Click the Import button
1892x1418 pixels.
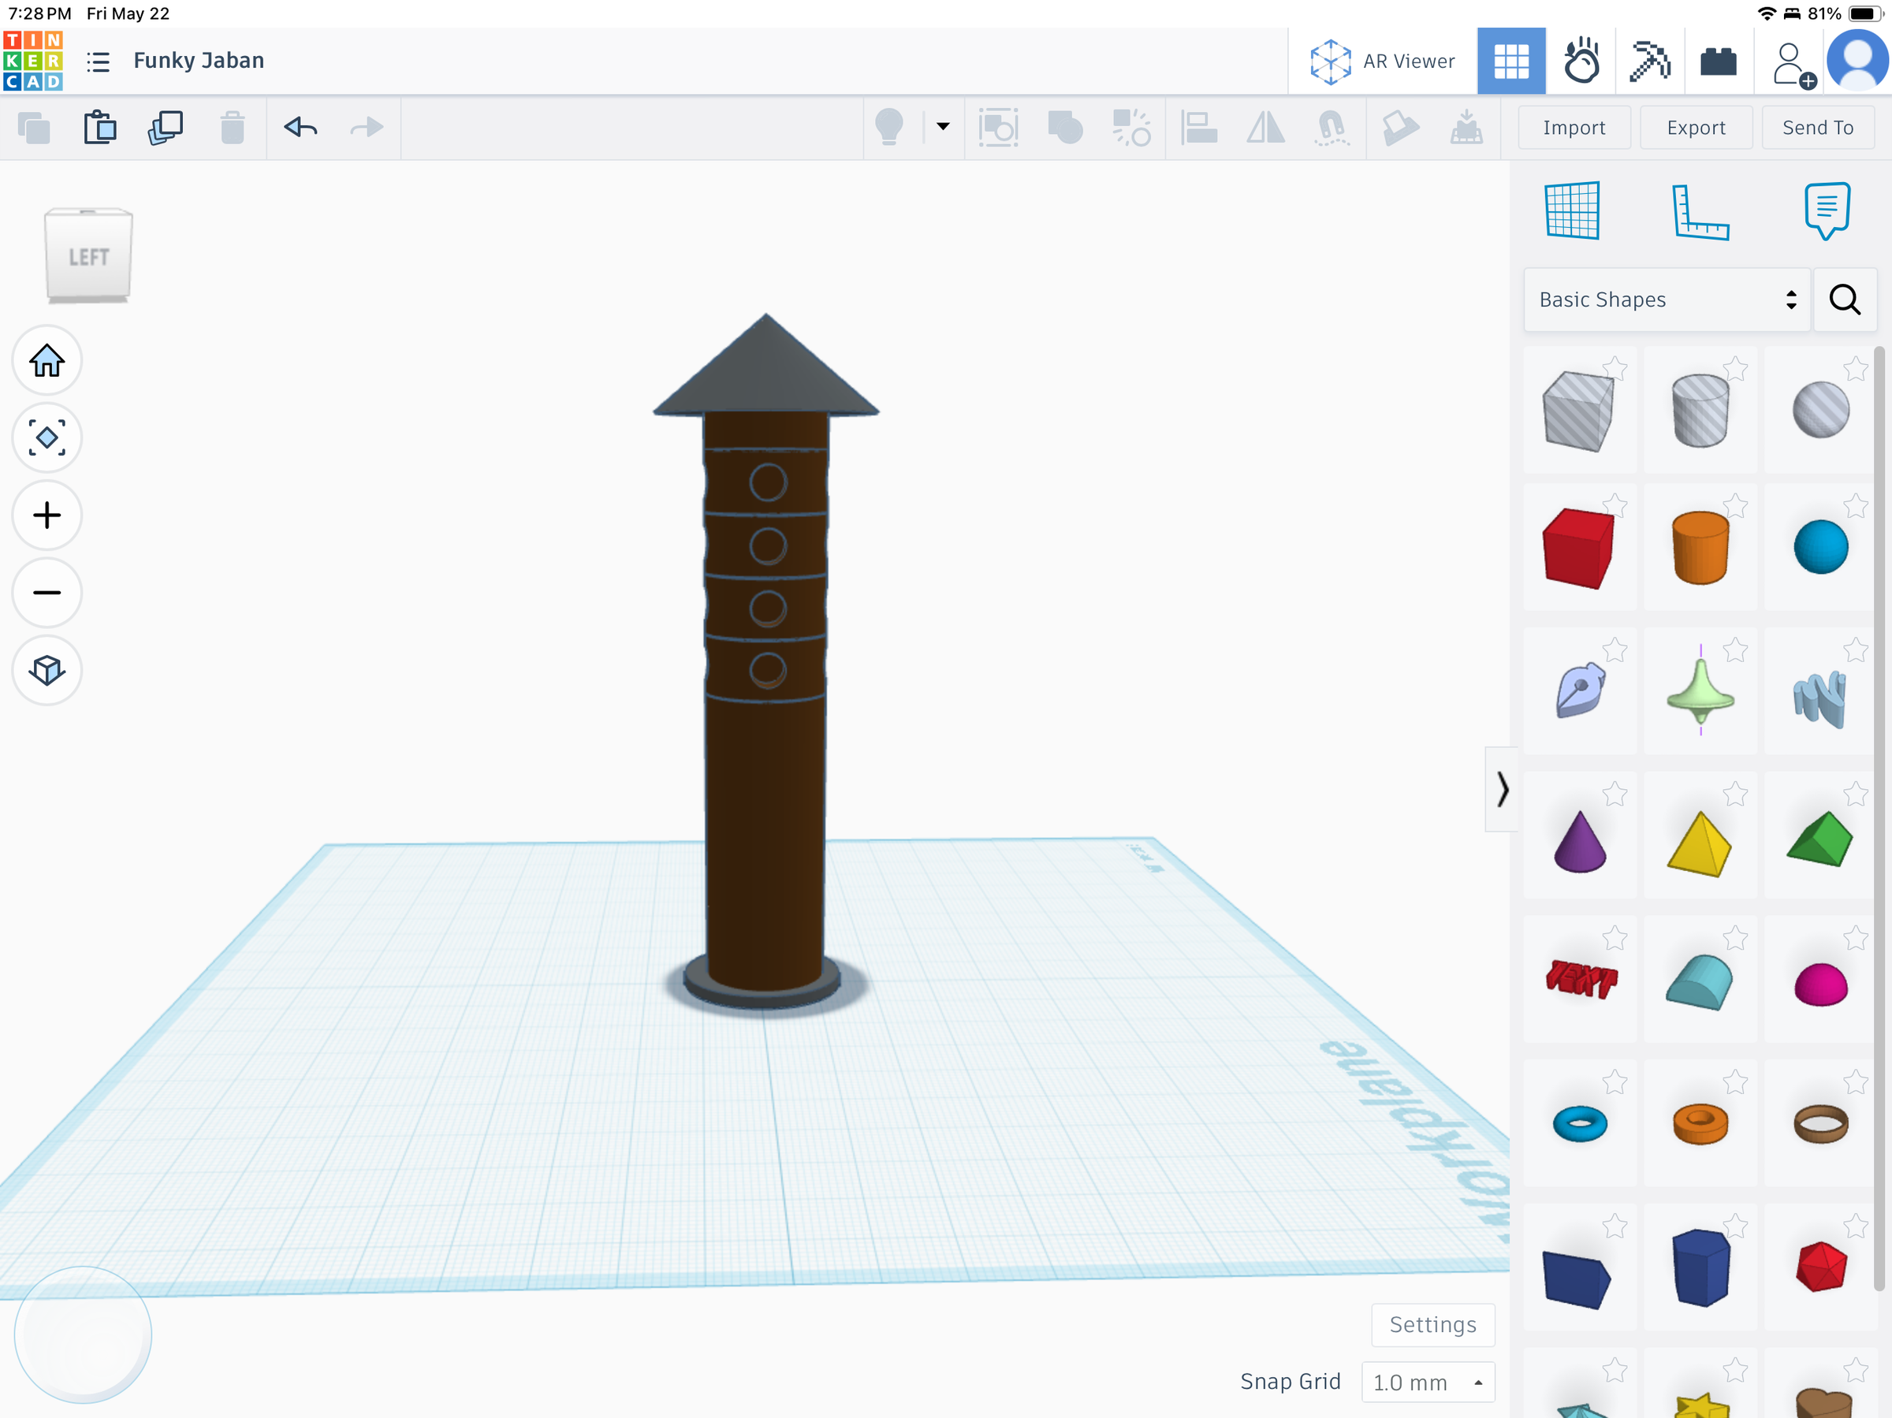pos(1574,128)
